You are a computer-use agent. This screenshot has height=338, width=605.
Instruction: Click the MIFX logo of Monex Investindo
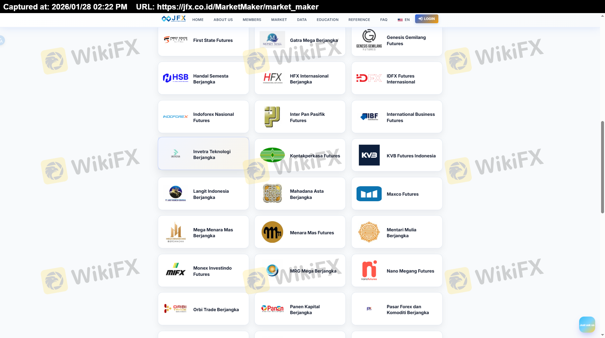point(176,270)
